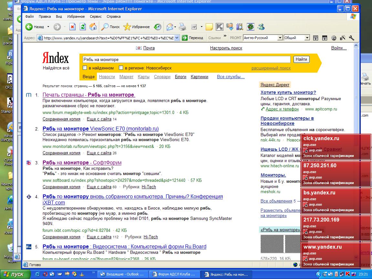The image size is (372, 279).
Task: Open the Общий topic dropdown
Action: point(307,38)
